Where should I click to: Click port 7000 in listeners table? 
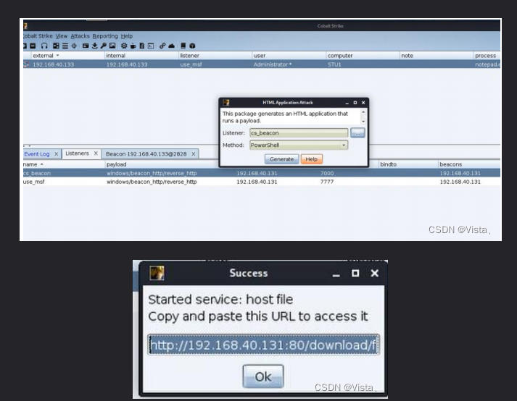pos(327,173)
